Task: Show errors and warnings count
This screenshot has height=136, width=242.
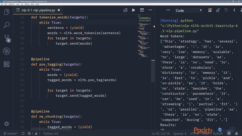Action: click(x=34, y=133)
